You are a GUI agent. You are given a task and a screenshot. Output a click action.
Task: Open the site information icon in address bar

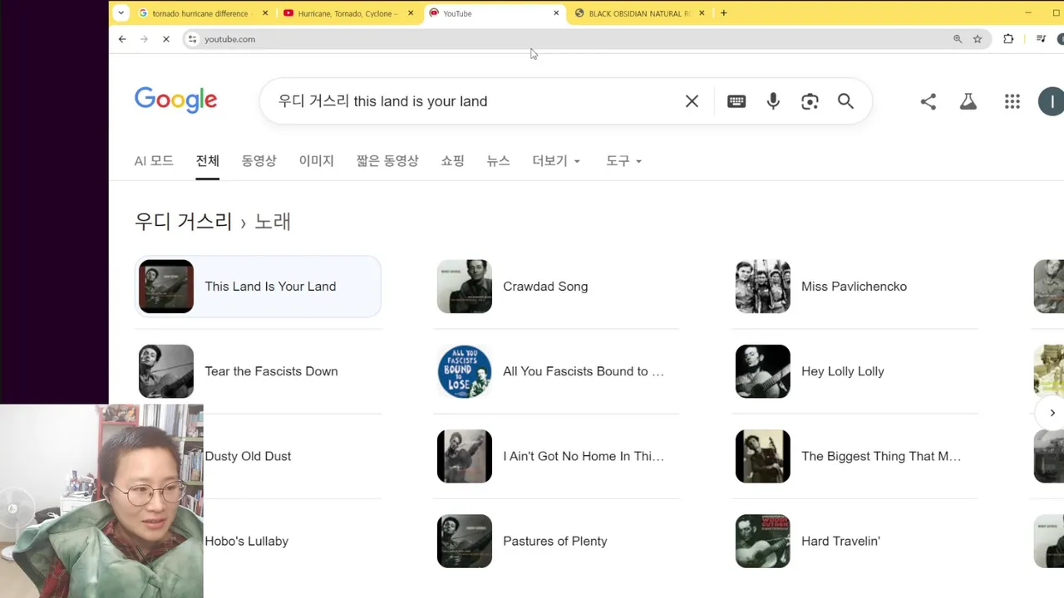pos(193,39)
